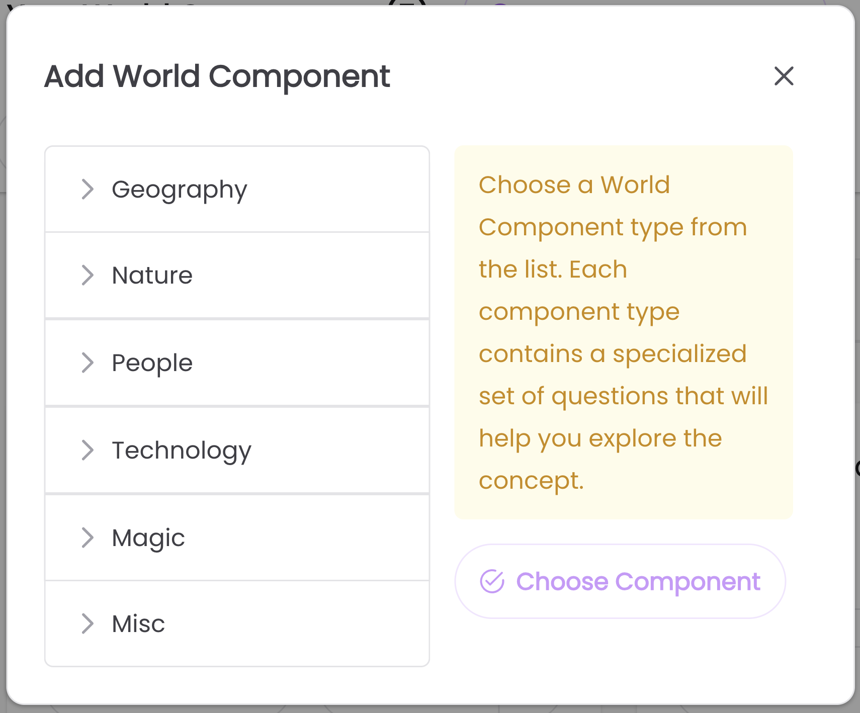Select the Geography component label
This screenshot has height=713, width=860.
180,190
